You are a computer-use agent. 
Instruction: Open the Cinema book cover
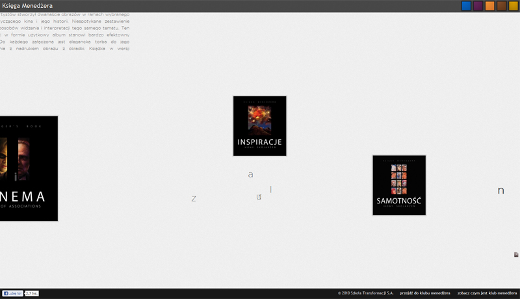(29, 168)
